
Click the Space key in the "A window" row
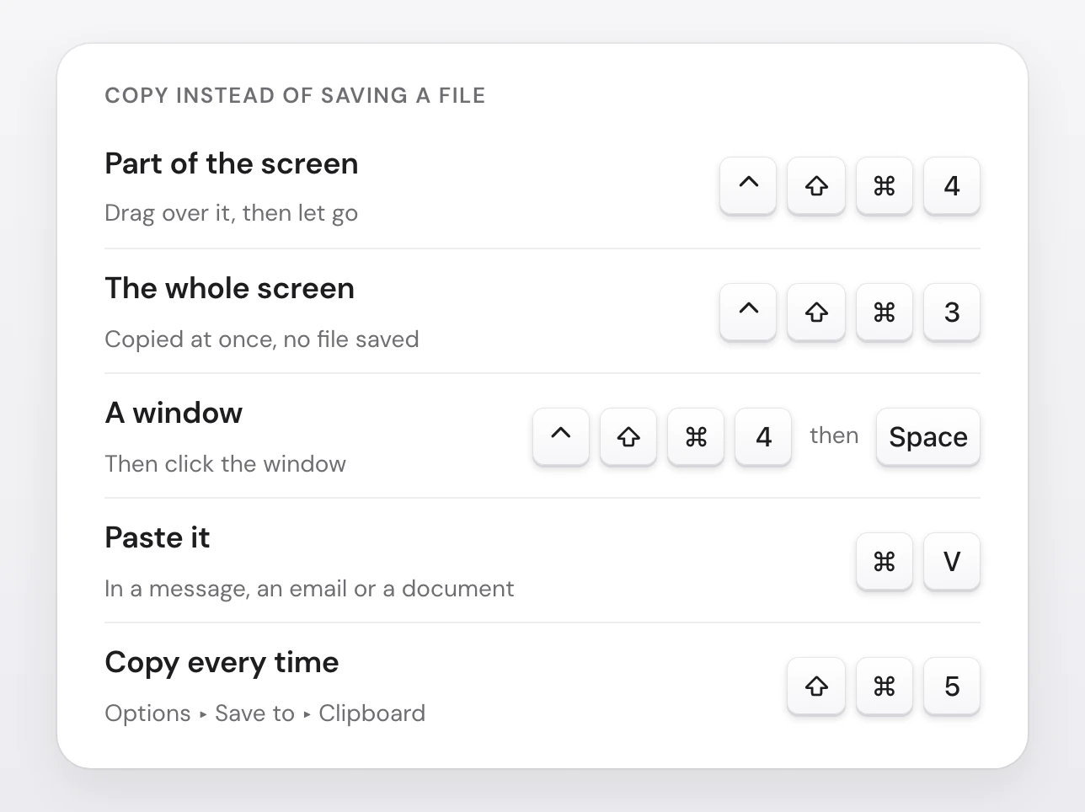[928, 436]
